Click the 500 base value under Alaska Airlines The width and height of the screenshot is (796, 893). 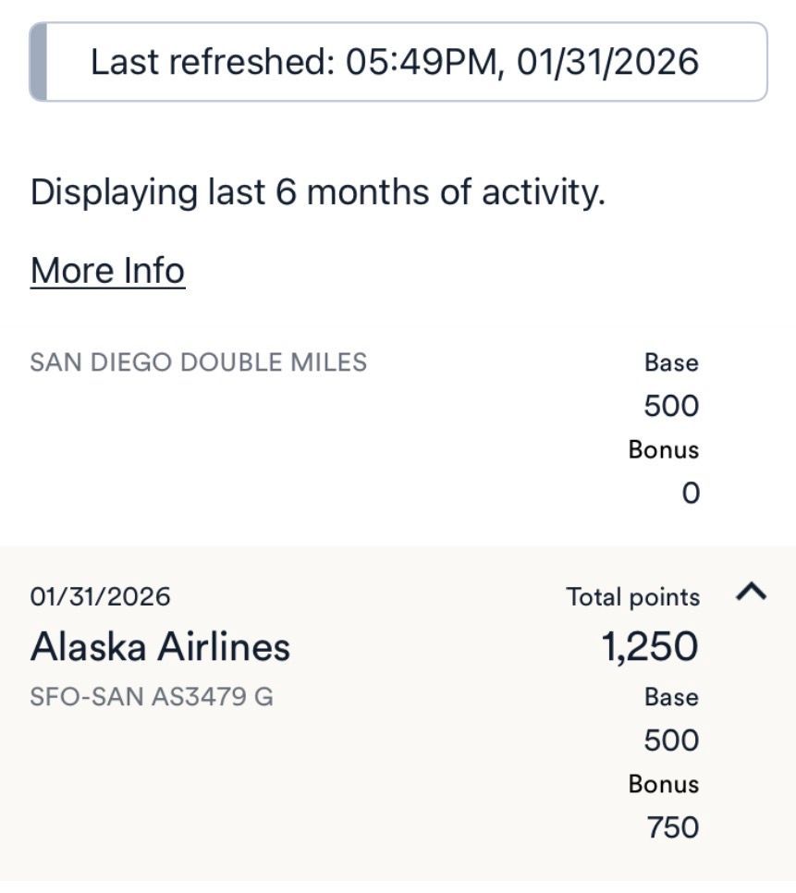point(671,740)
